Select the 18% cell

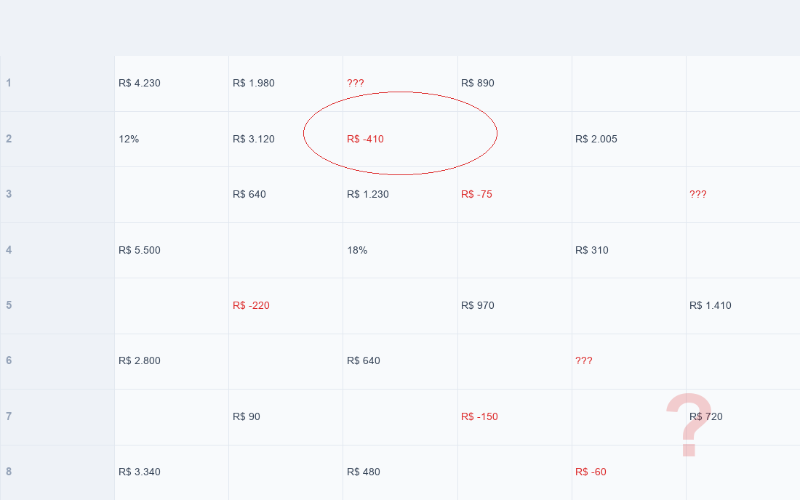click(x=400, y=250)
